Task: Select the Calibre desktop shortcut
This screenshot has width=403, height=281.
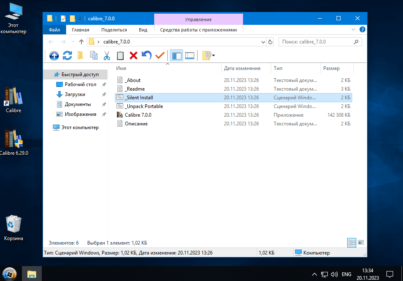Action: coord(14,100)
